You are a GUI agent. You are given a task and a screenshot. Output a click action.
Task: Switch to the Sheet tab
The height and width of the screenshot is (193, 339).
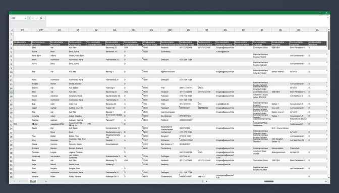pos(33,181)
